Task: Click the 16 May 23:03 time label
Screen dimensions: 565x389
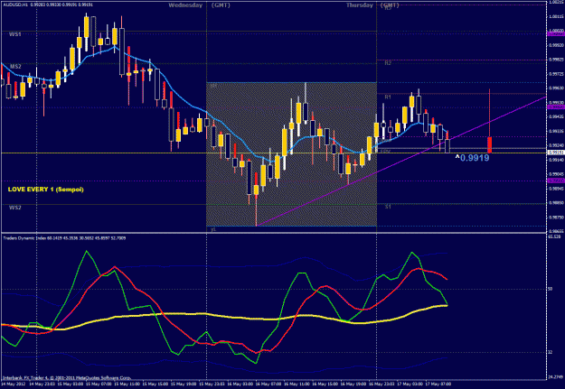Action: pos(382,384)
